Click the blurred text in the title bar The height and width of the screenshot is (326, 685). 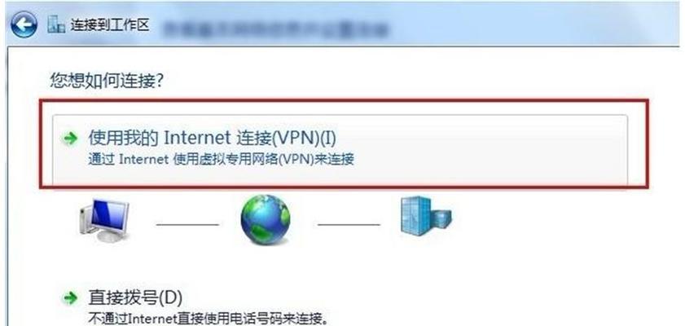coord(275,29)
